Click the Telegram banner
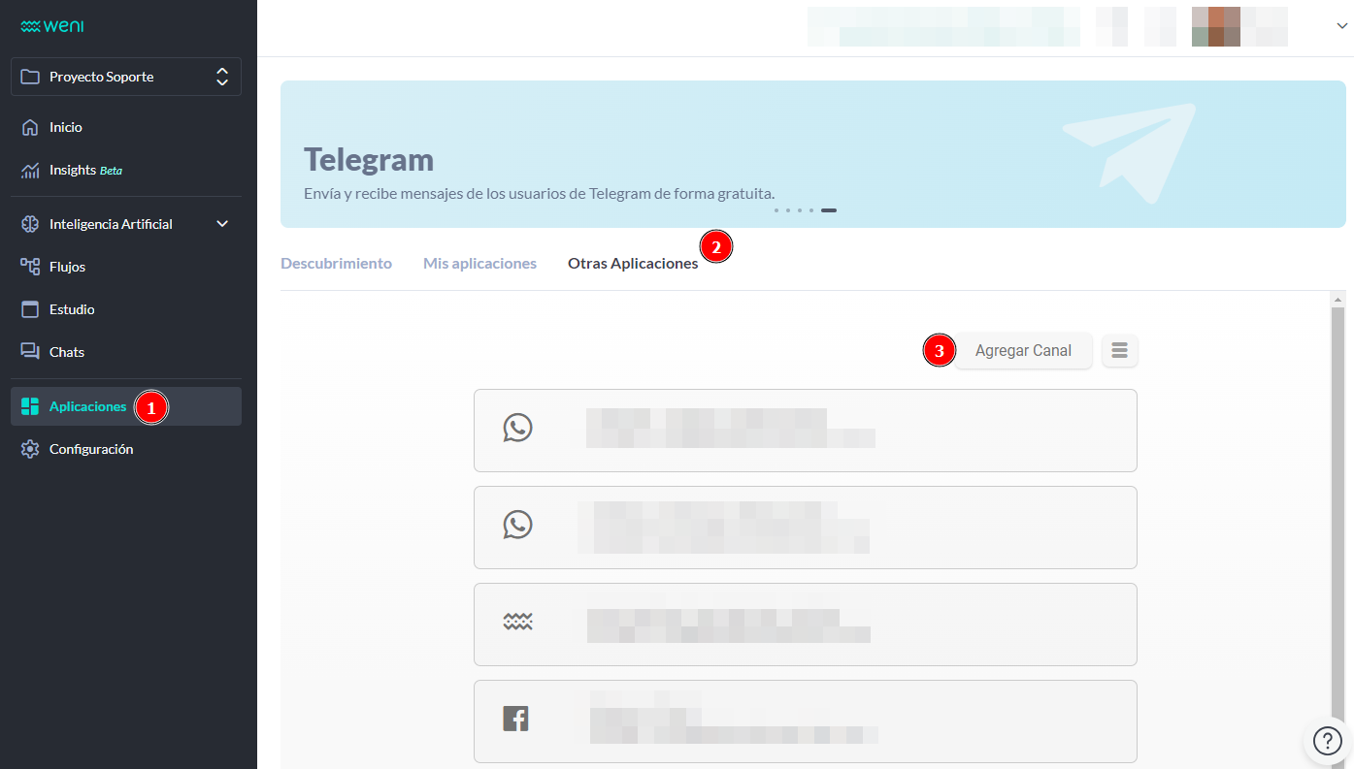Image resolution: width=1354 pixels, height=769 pixels. coord(813,154)
